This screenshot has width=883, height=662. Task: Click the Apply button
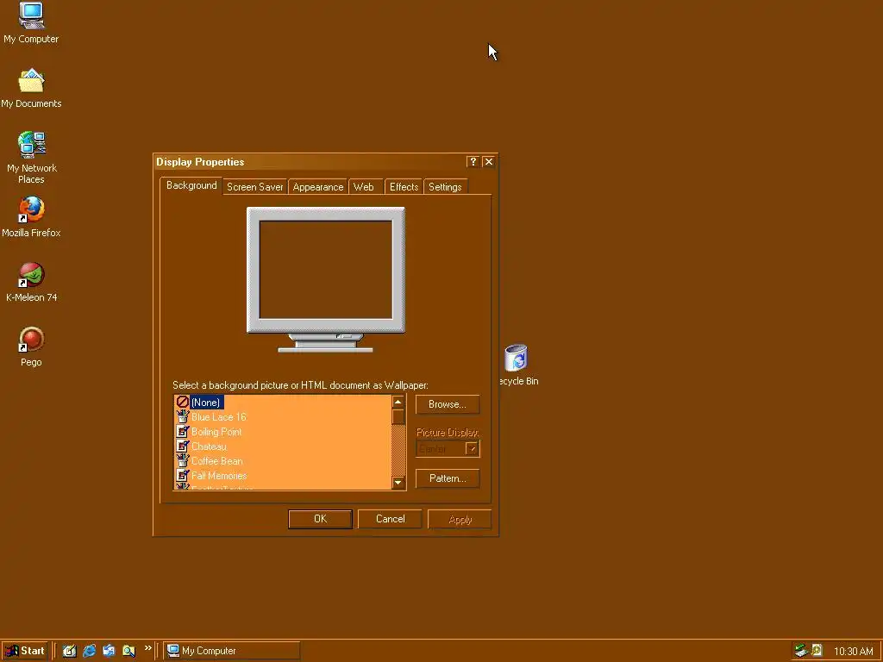tap(460, 519)
